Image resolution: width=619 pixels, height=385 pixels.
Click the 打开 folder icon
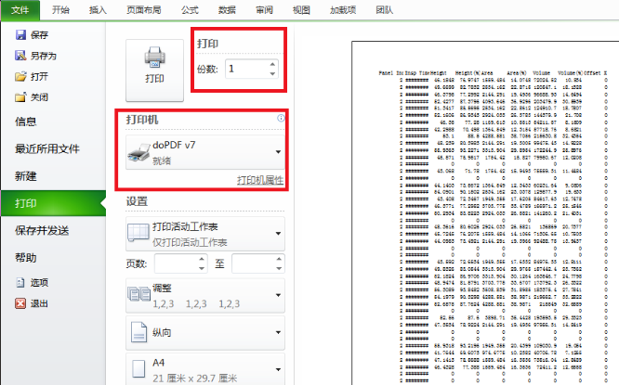click(20, 76)
